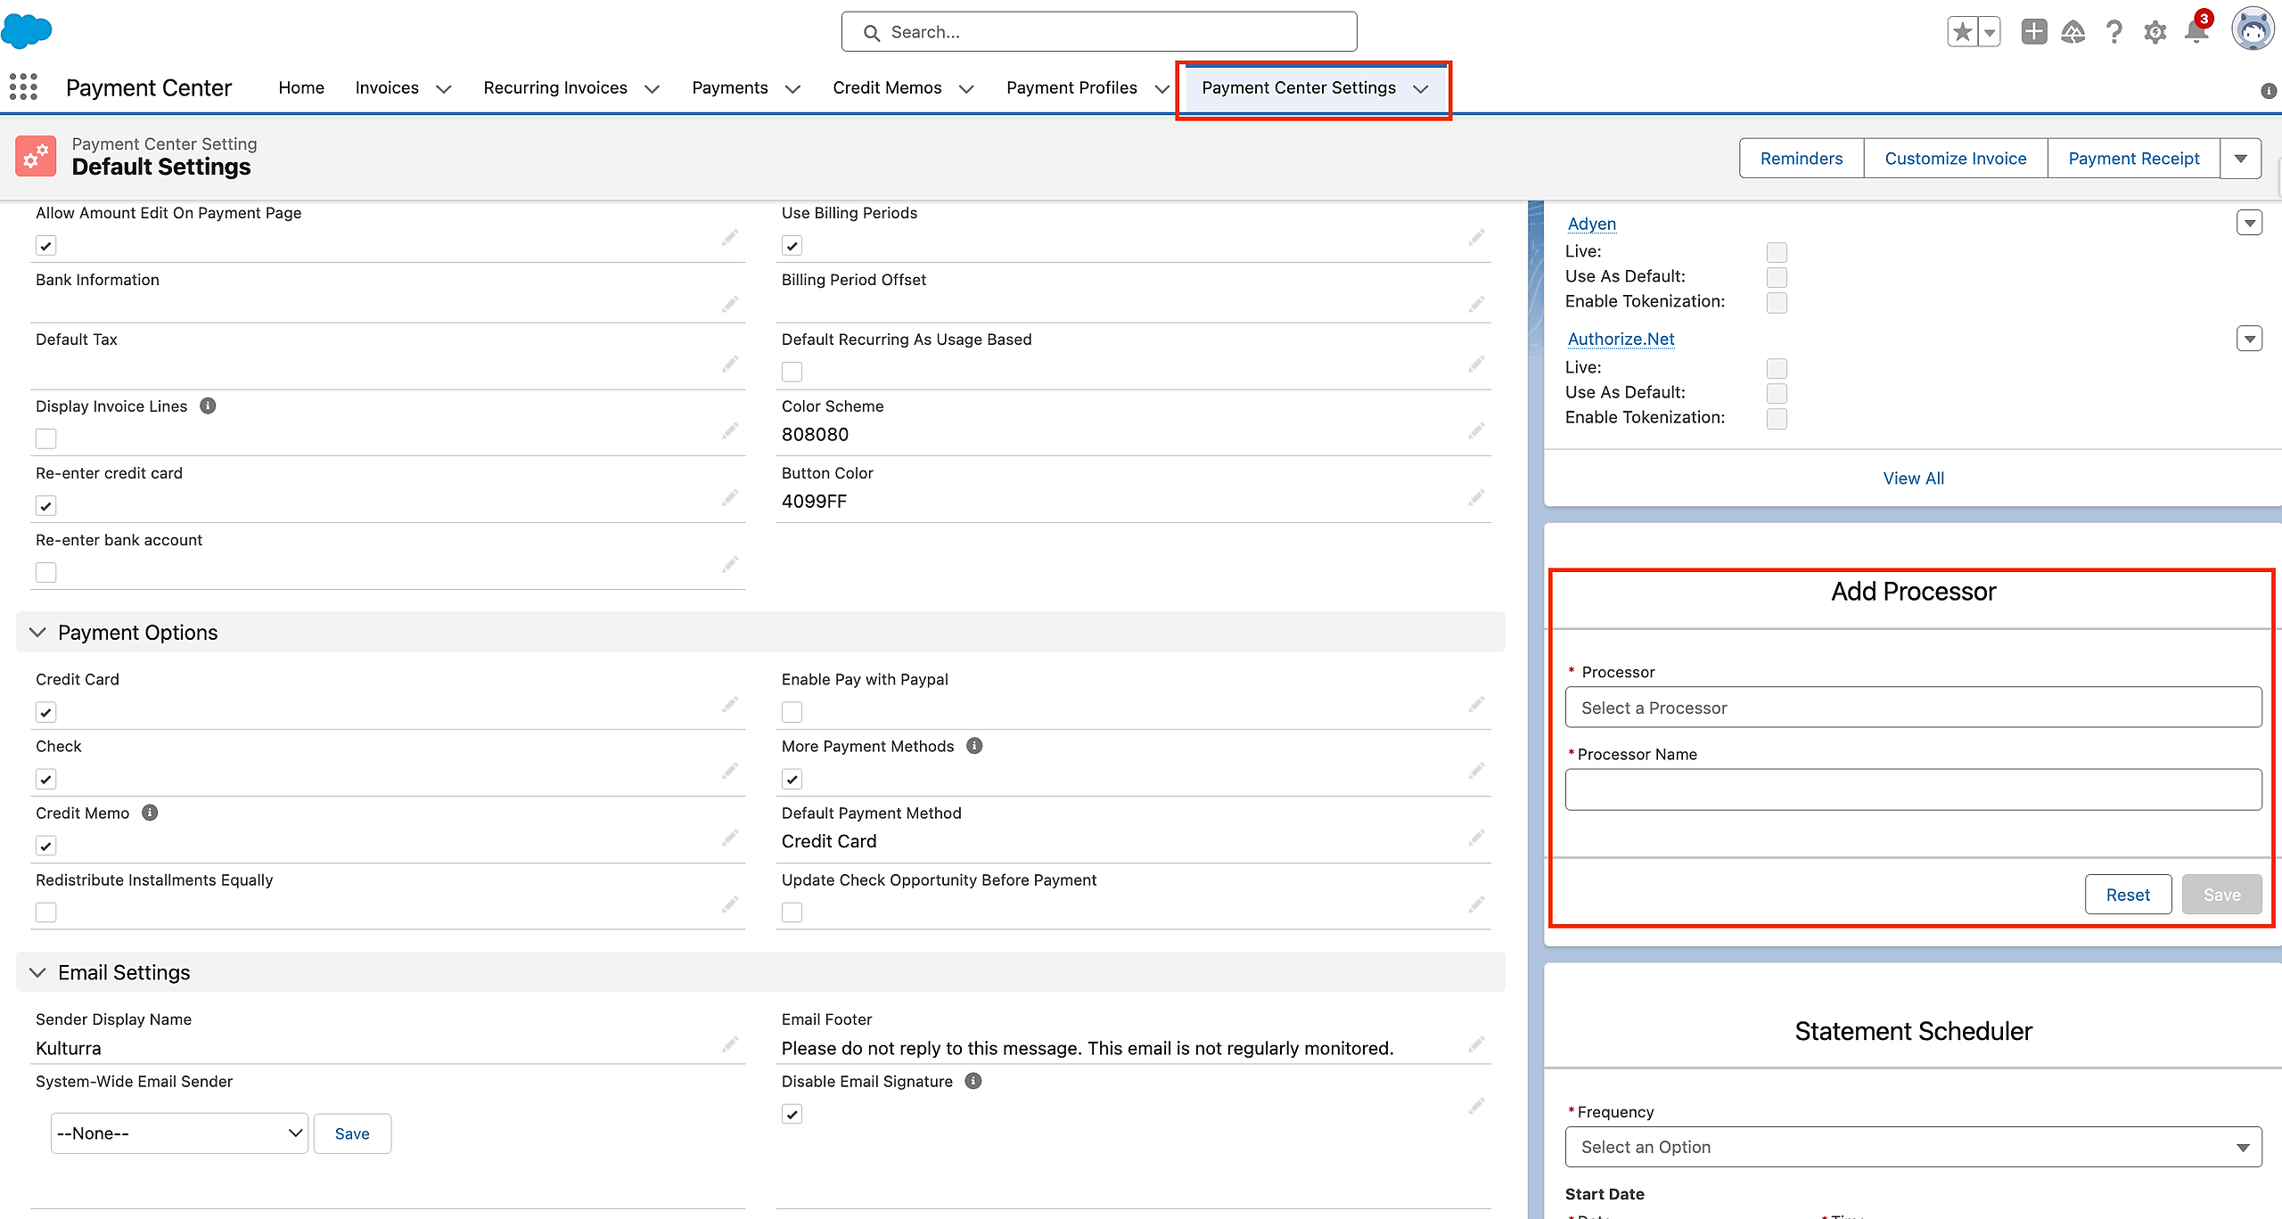Click info icon next to Display Invoice Lines
This screenshot has width=2282, height=1219.
coord(208,406)
